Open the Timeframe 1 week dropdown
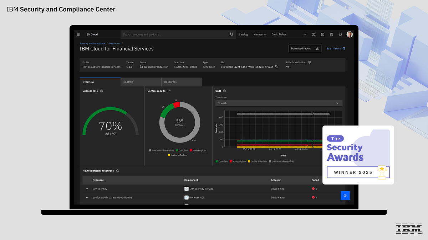 pyautogui.click(x=279, y=103)
